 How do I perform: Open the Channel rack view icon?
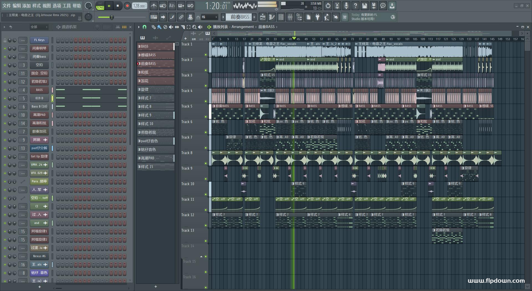pyautogui.click(x=281, y=17)
